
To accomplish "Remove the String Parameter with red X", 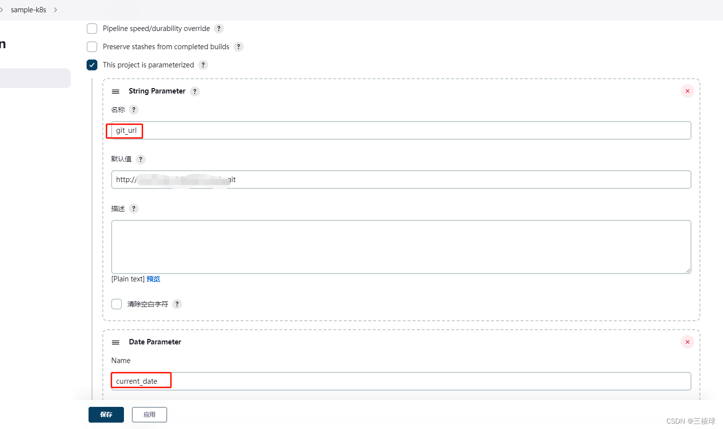I will 687,91.
